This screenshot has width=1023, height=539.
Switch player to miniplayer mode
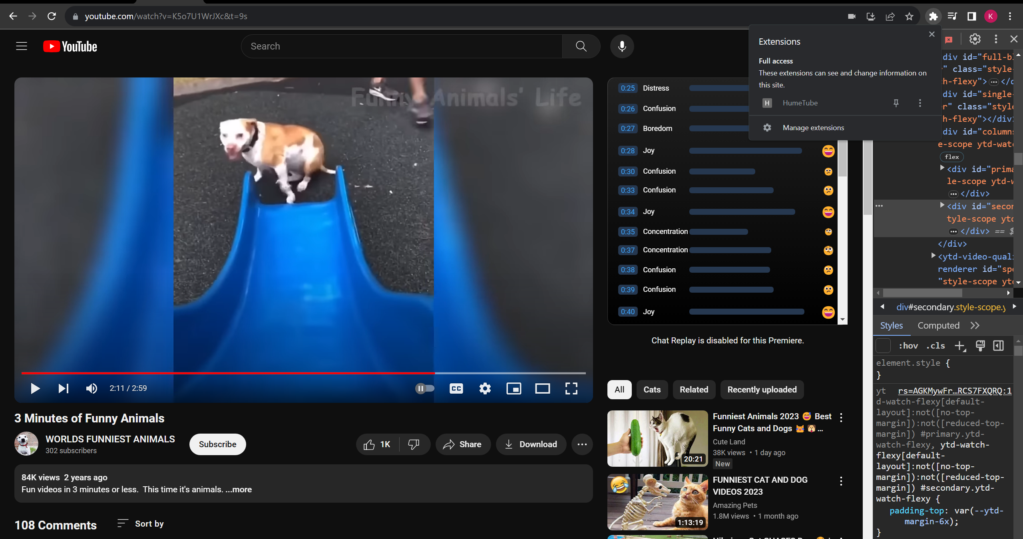513,388
